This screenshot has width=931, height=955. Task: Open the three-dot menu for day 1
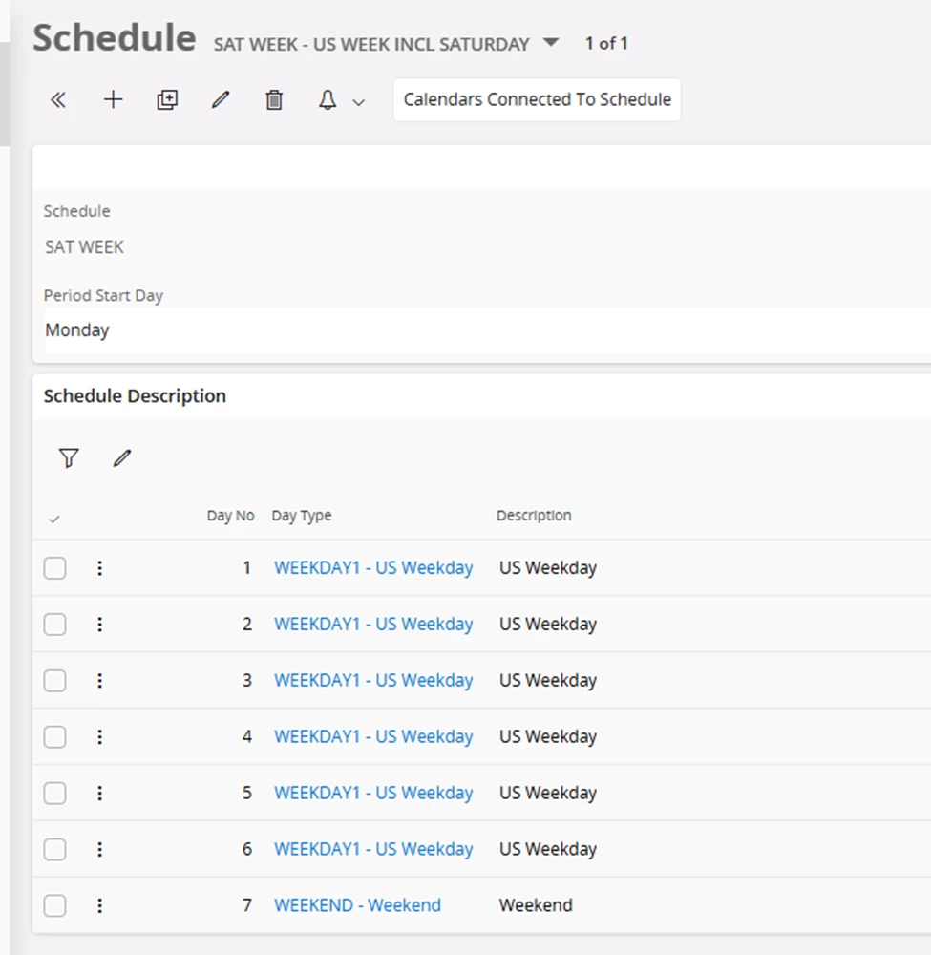99,568
